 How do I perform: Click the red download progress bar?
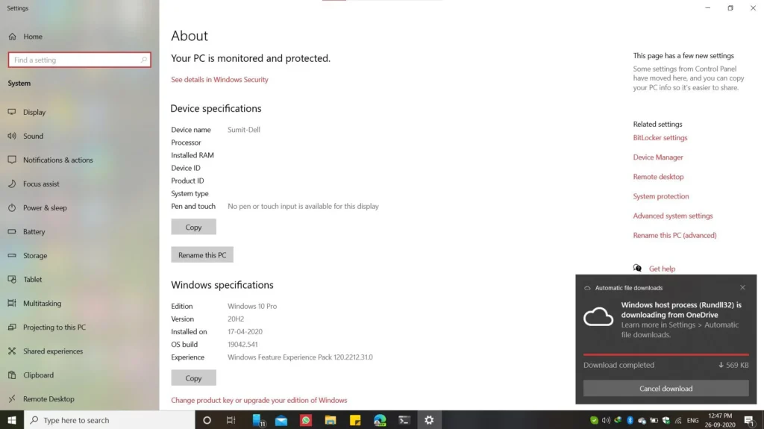click(666, 354)
